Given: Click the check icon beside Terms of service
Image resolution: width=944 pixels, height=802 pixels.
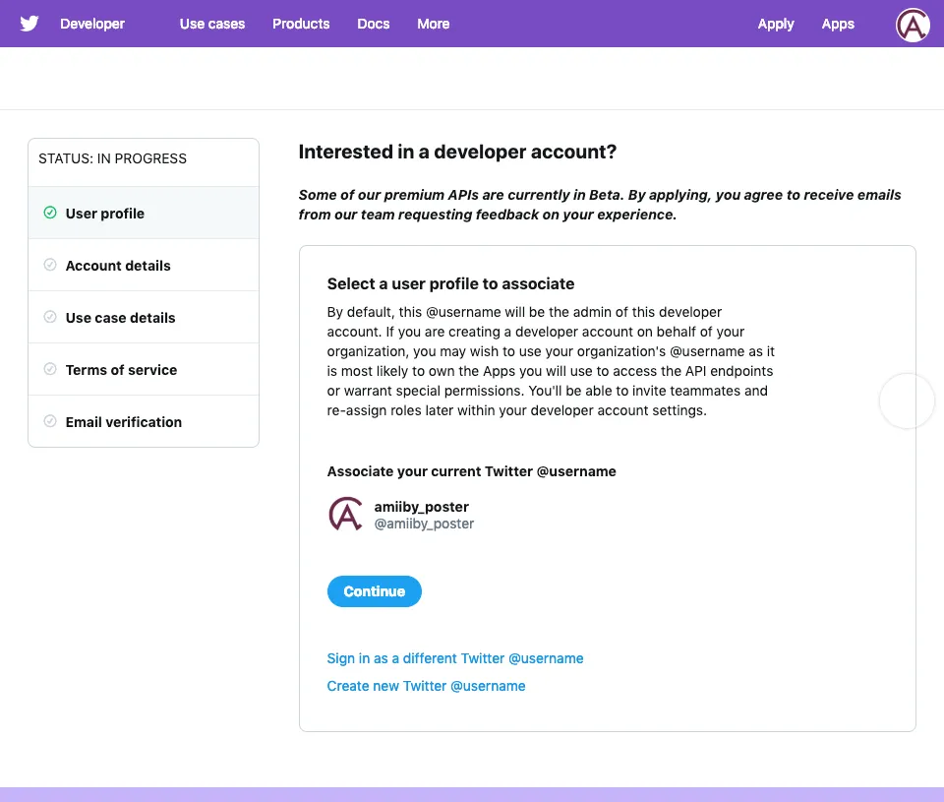Looking at the screenshot, I should click(50, 369).
